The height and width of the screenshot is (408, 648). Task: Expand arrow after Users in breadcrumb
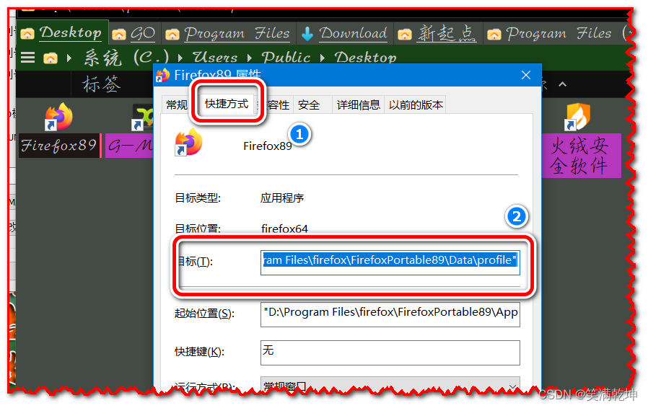click(249, 58)
